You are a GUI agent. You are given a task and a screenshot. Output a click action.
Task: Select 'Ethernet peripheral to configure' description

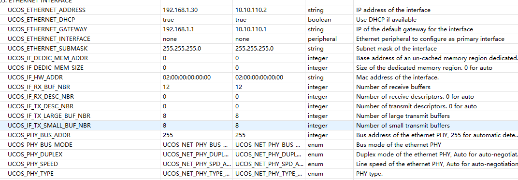pos(430,39)
